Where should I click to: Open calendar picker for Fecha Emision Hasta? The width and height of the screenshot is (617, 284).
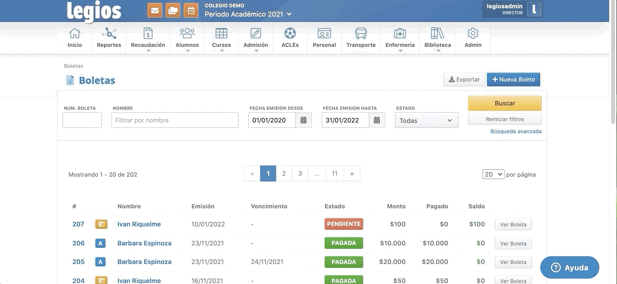(377, 121)
